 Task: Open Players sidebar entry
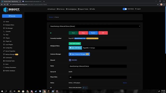tap(6, 38)
